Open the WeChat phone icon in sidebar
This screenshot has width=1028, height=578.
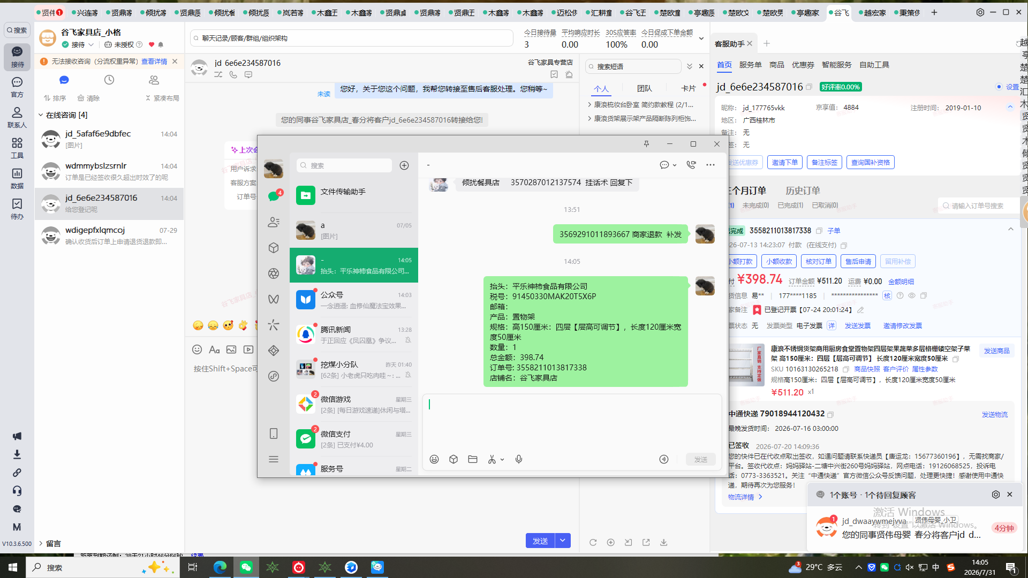coord(274,433)
